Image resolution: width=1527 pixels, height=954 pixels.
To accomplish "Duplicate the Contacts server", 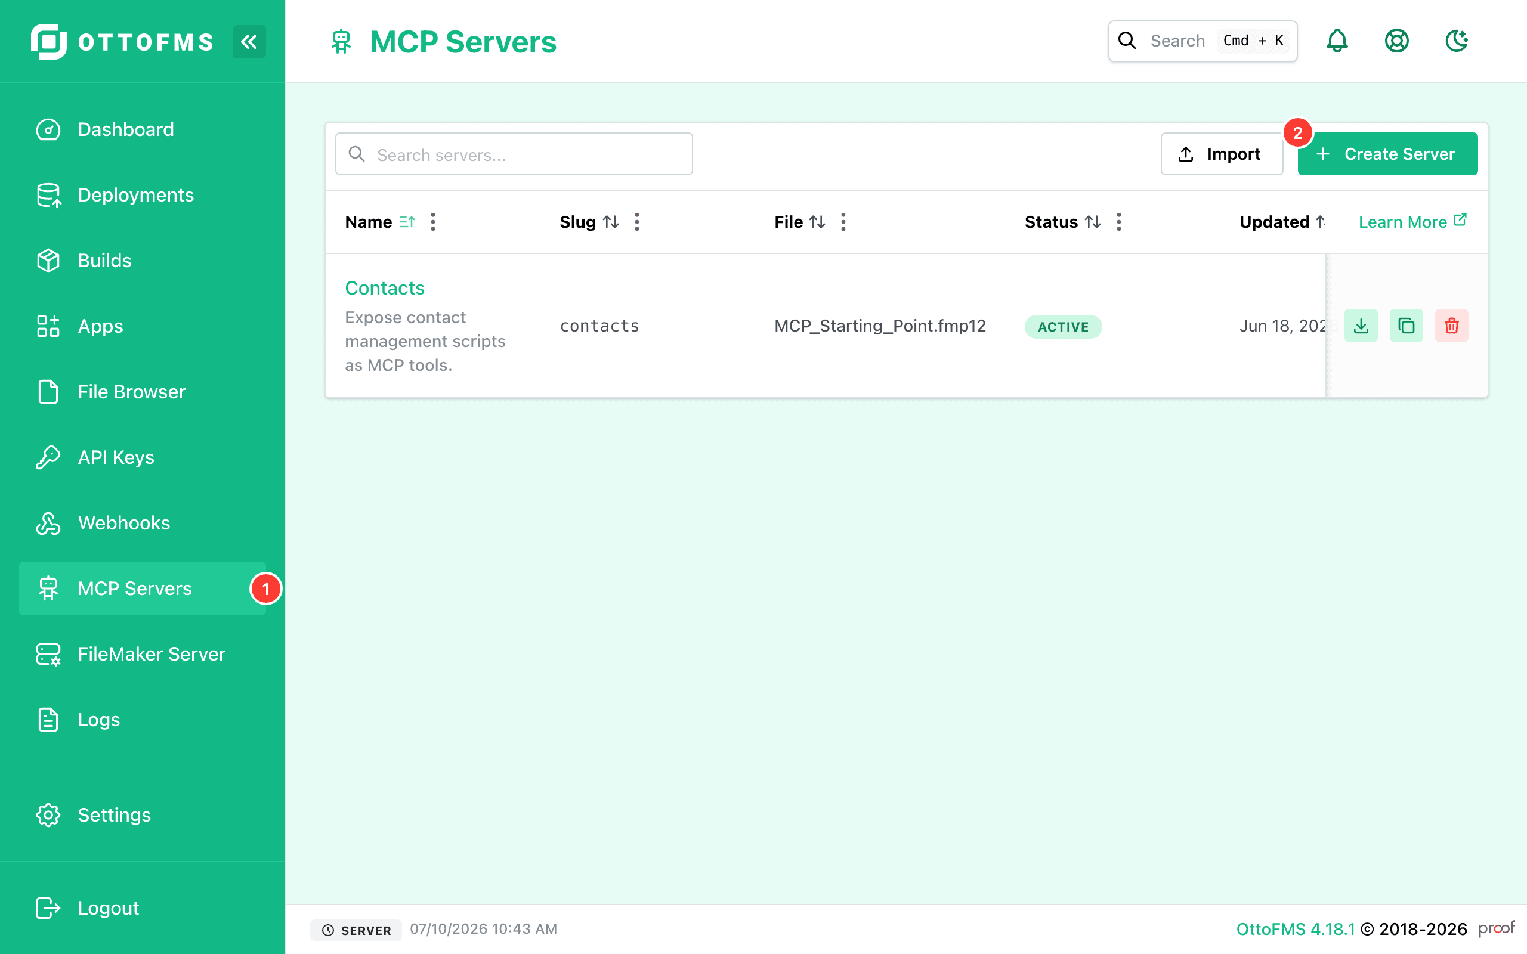I will (x=1407, y=326).
